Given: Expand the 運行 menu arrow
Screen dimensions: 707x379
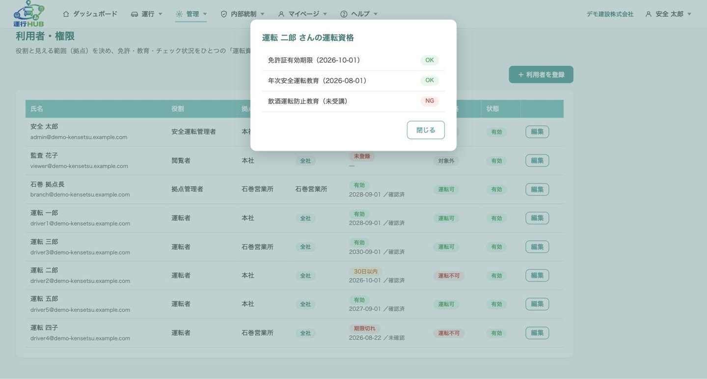Looking at the screenshot, I should tap(160, 14).
